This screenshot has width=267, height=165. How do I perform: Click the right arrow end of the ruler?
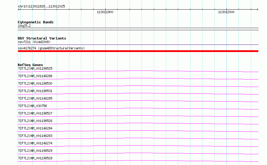click(257, 9)
